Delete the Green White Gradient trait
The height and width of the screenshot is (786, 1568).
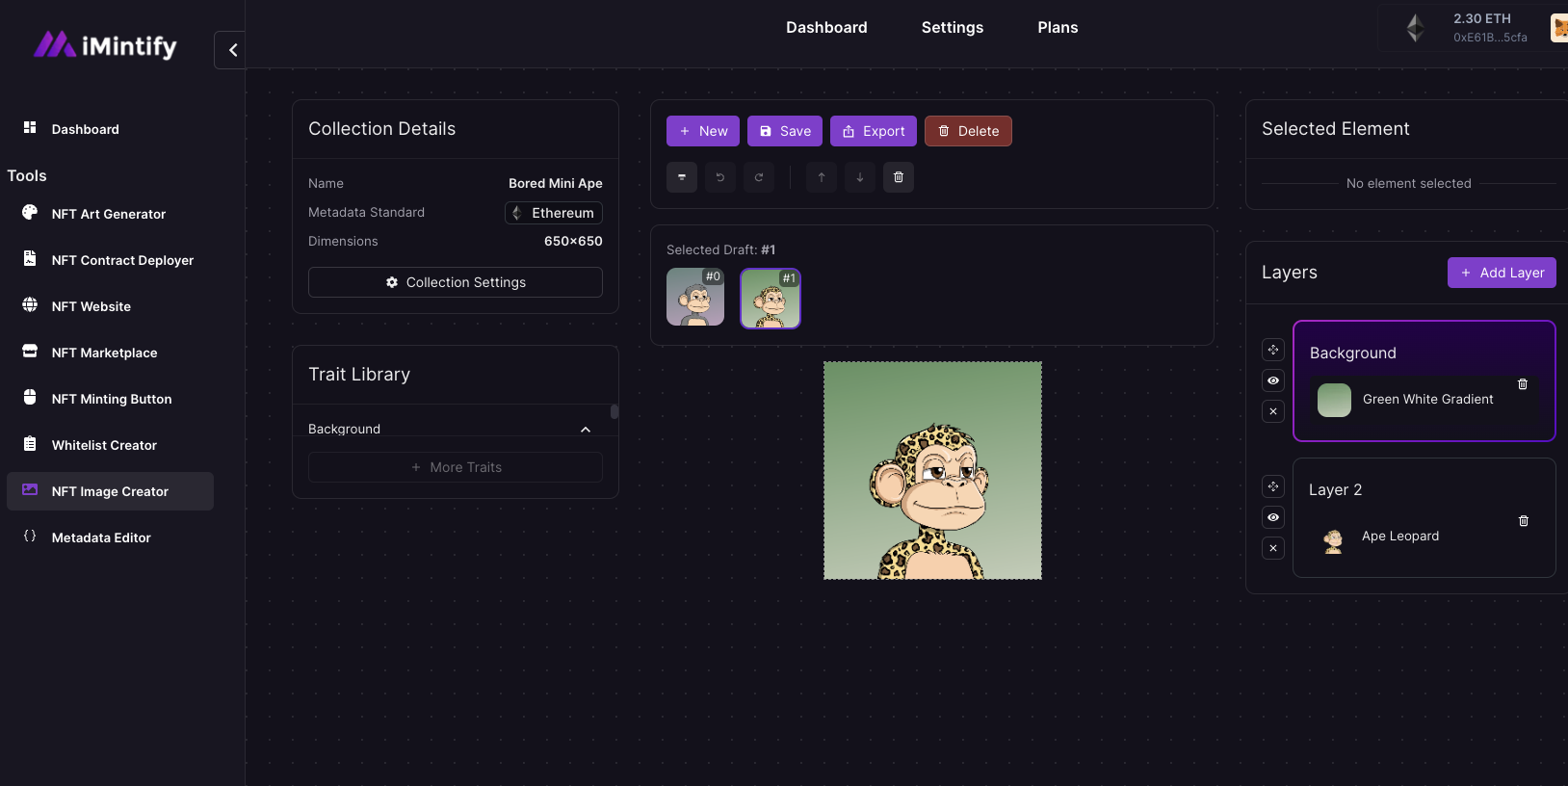[1523, 384]
